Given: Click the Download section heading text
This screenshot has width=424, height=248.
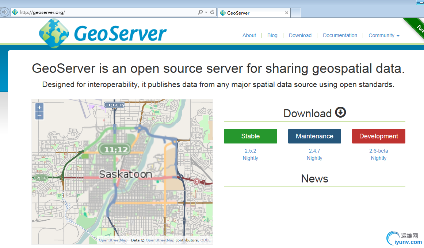Looking at the screenshot, I should [308, 114].
